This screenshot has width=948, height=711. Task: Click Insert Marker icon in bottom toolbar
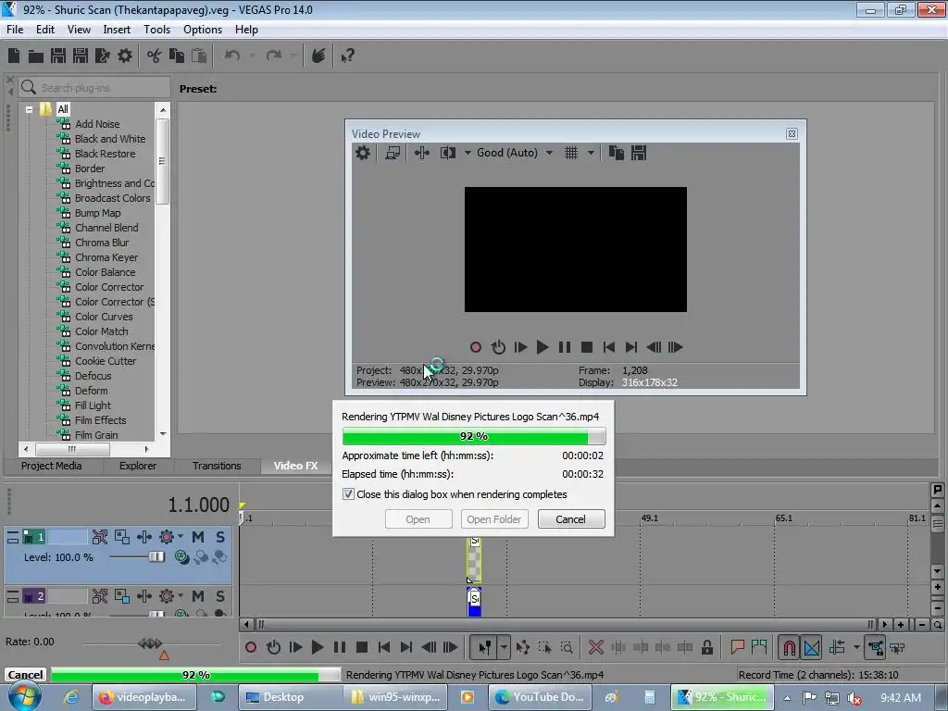click(x=737, y=647)
